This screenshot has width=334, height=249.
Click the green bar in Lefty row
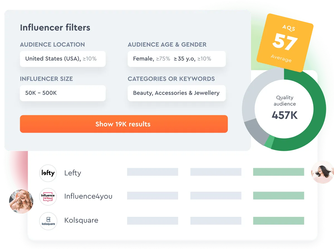point(279,172)
